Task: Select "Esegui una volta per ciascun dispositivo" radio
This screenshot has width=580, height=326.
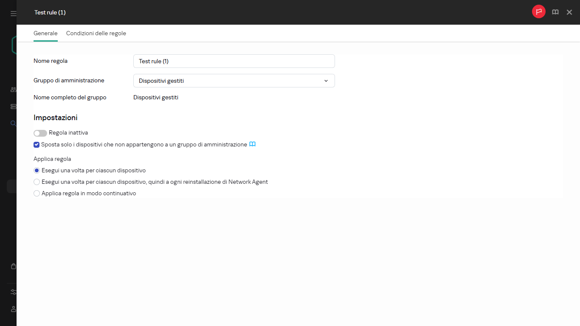Action: click(x=37, y=171)
